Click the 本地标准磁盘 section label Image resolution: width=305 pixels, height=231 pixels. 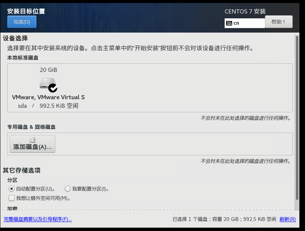click(x=23, y=58)
